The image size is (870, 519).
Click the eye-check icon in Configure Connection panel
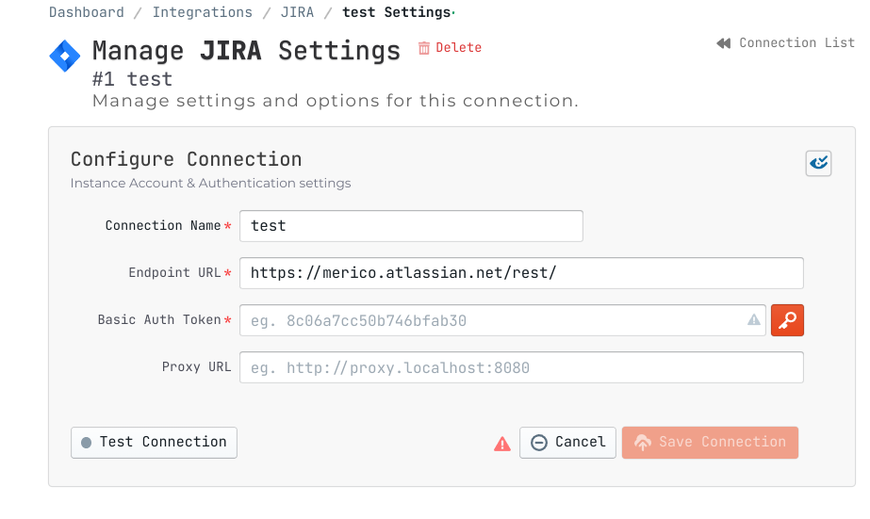click(818, 163)
